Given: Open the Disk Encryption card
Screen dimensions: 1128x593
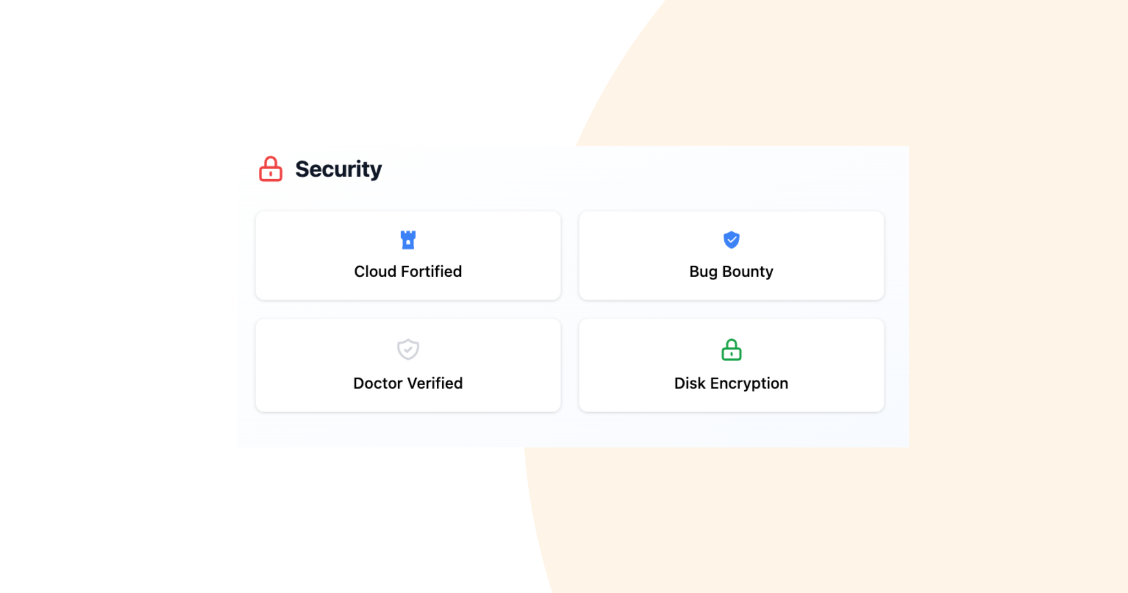Looking at the screenshot, I should pyautogui.click(x=731, y=365).
